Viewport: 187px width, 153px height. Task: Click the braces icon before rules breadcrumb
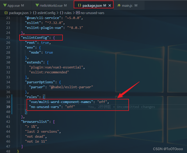click(x=61, y=13)
